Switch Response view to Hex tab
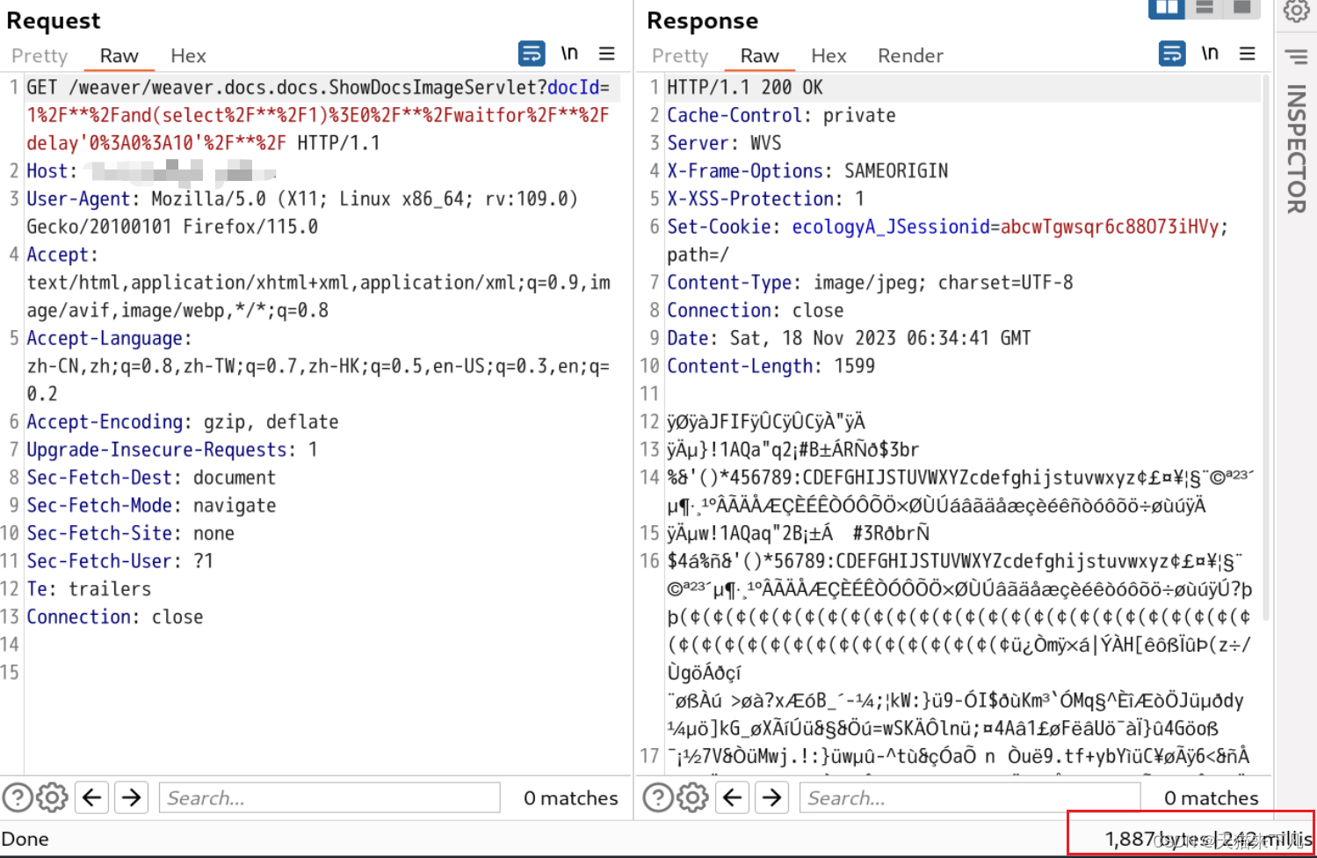 click(829, 55)
